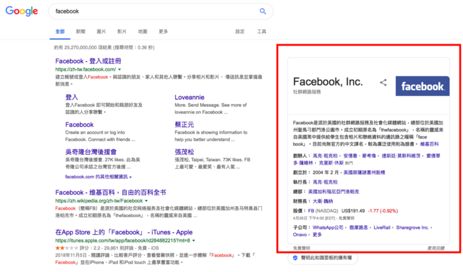Viewport: 463px width, 272px height.
Task: Click founder link 安德魯·麥考倫
Action: 359,155
